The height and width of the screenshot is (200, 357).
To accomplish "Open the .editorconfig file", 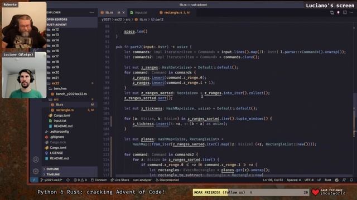I will point(59,132).
